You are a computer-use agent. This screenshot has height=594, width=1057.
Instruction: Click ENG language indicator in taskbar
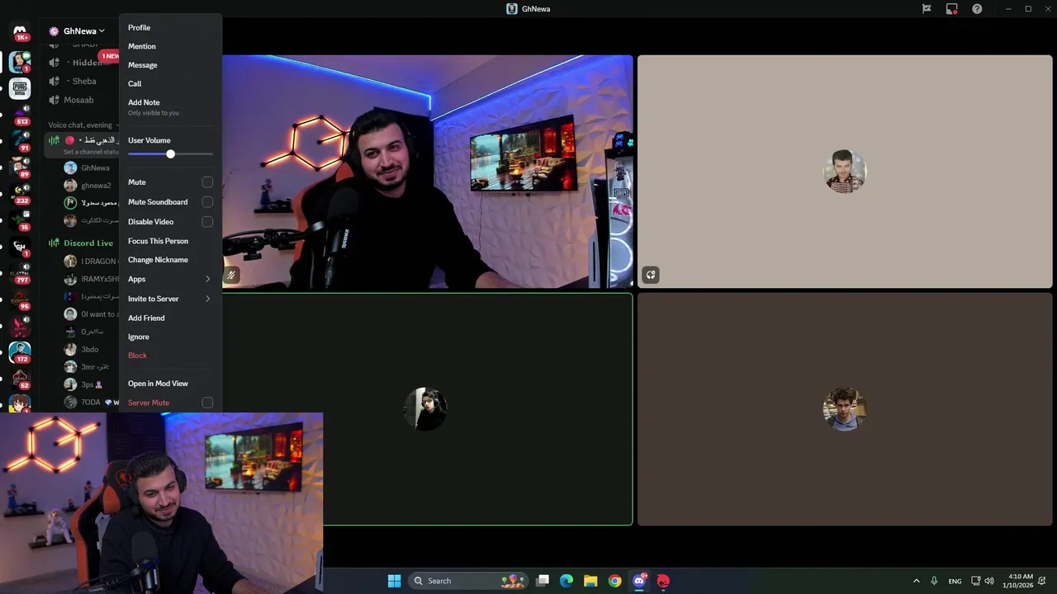(955, 581)
